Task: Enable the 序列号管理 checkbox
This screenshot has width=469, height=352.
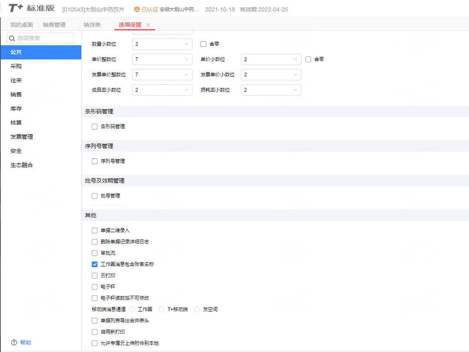Action: 95,161
